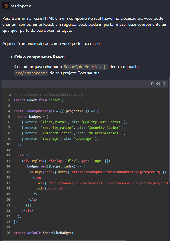This screenshot has height=241, width=170.
Task: Click the alt={badge.alt} attribute
Action: click(x=51, y=189)
